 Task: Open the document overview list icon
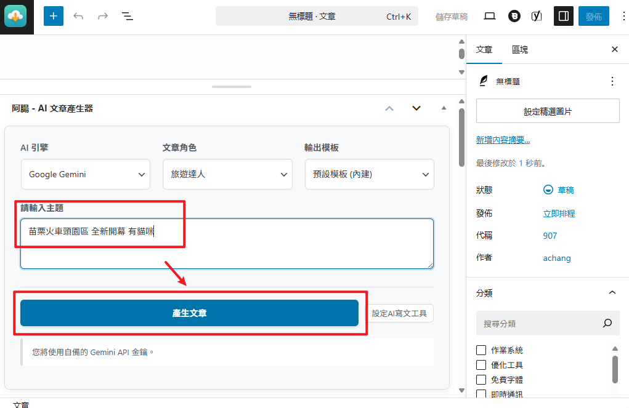(128, 16)
